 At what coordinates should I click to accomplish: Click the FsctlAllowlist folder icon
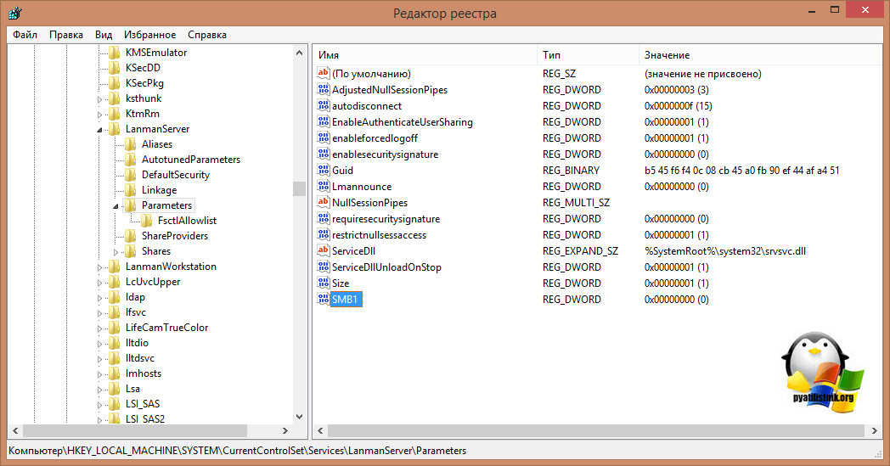click(x=146, y=221)
